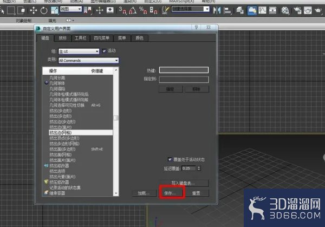325x227 pixels.
Task: Open the Rendered Frame Window icon
Action: [308, 10]
